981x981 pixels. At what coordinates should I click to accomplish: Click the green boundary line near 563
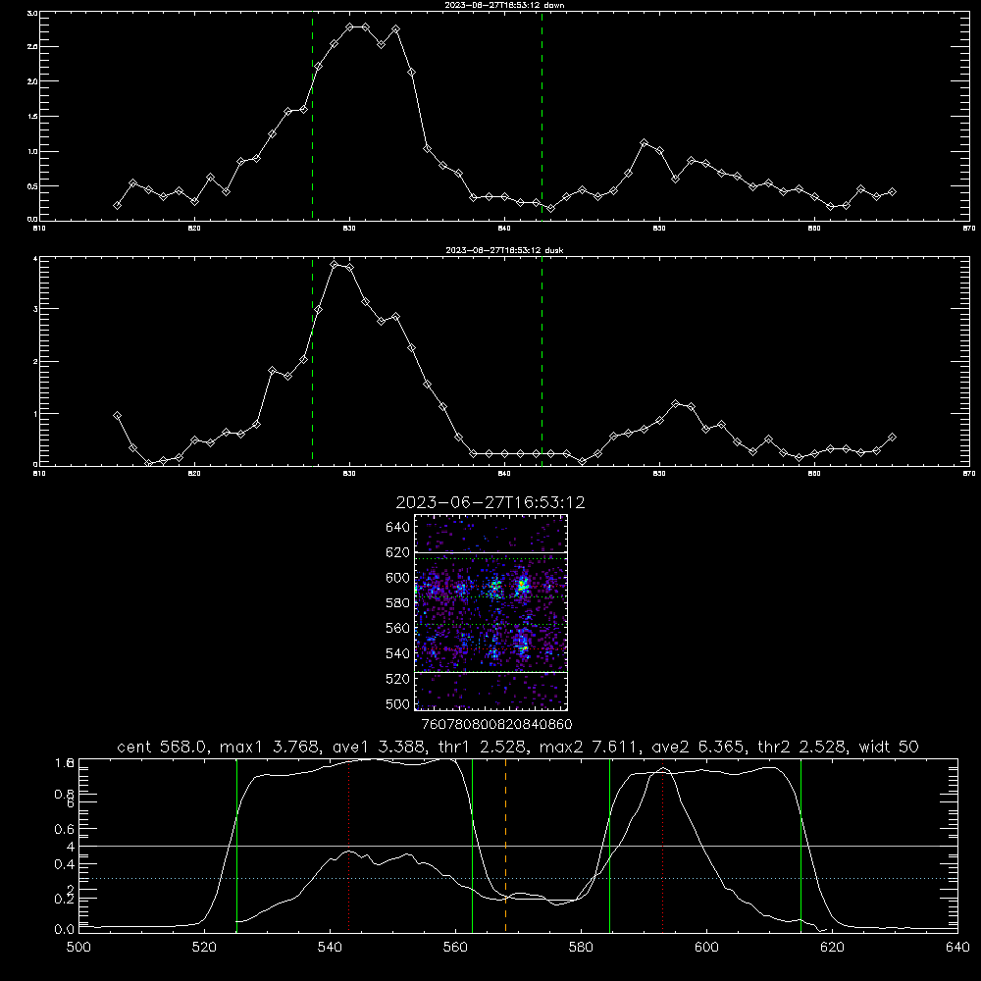pyautogui.click(x=473, y=846)
